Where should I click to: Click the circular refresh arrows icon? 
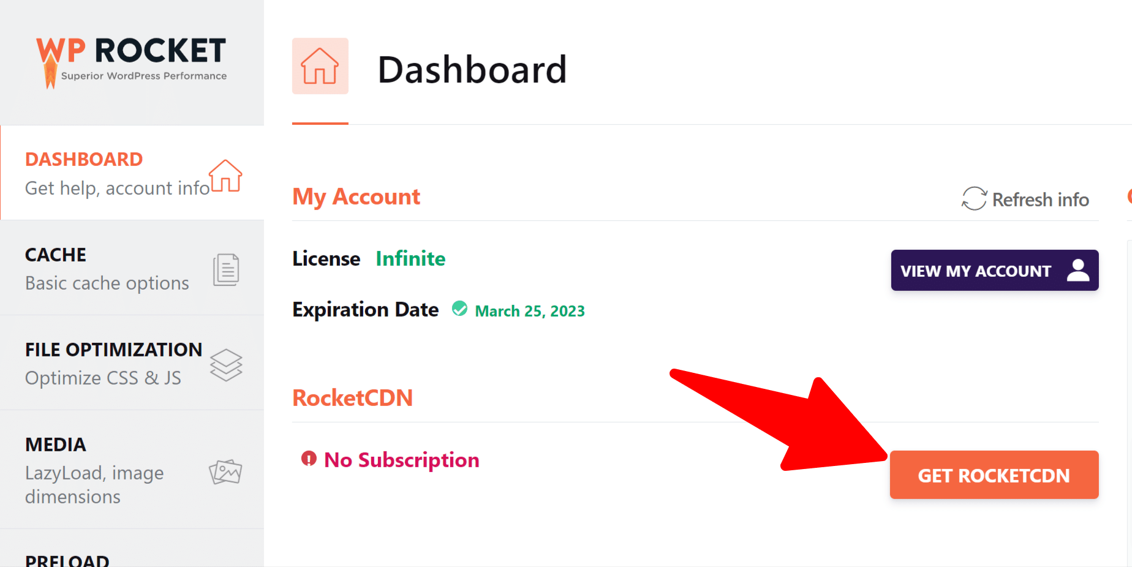[x=974, y=199]
